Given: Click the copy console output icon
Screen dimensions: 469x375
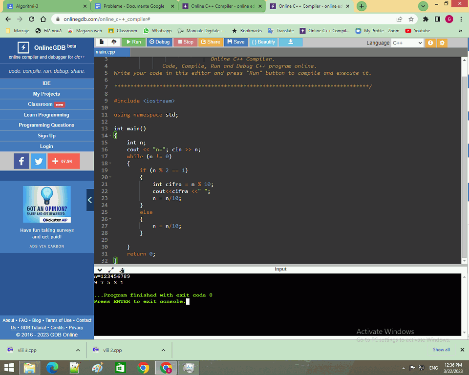Looking at the screenshot, I should click(x=122, y=270).
